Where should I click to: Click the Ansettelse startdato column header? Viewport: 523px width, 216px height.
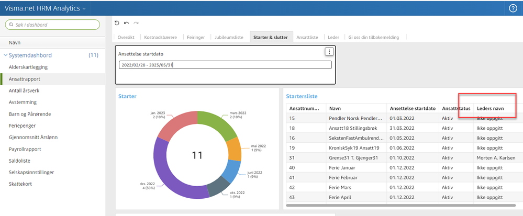413,108
